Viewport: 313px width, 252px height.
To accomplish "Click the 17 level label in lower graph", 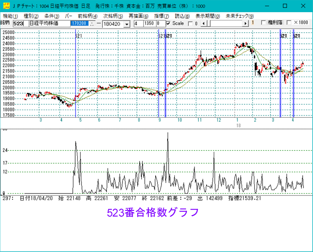I will (x=5, y=163).
